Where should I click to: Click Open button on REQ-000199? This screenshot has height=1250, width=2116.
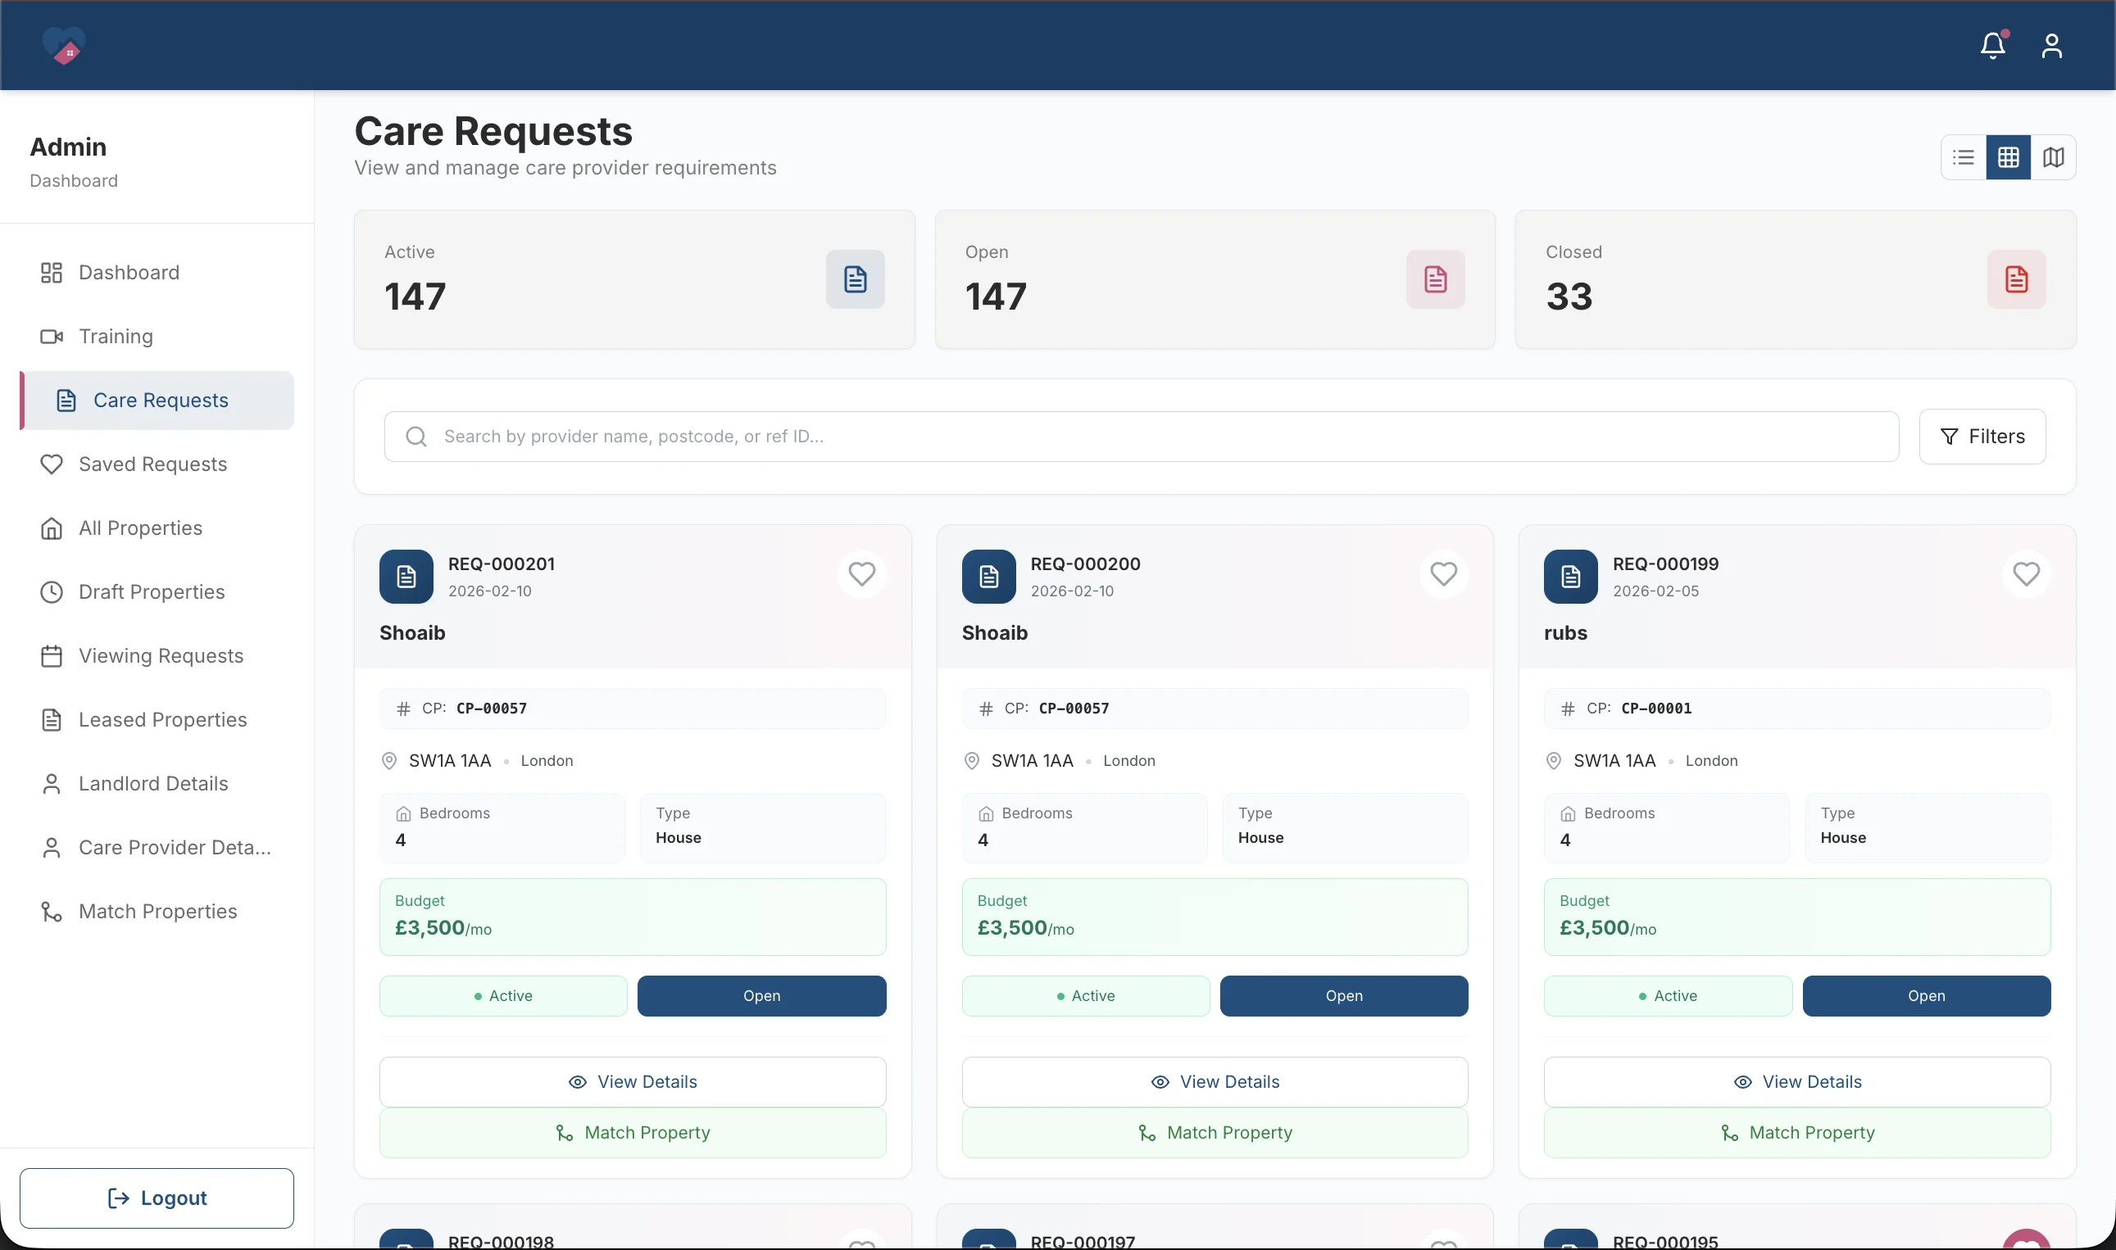point(1927,995)
